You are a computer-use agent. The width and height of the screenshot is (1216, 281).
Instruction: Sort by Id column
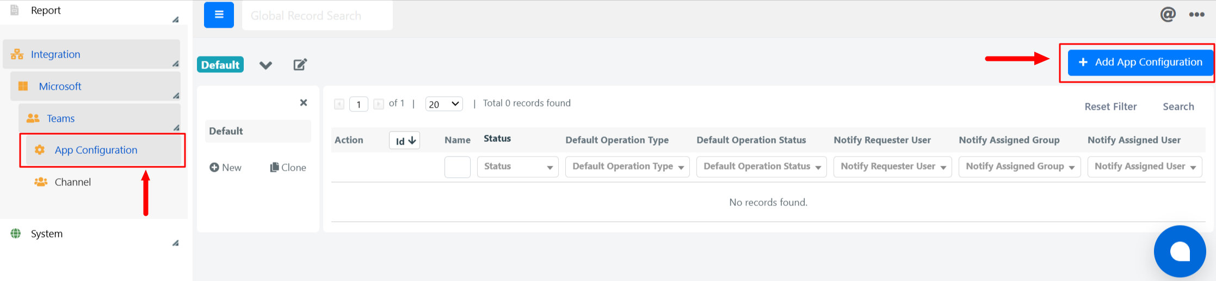(x=405, y=141)
